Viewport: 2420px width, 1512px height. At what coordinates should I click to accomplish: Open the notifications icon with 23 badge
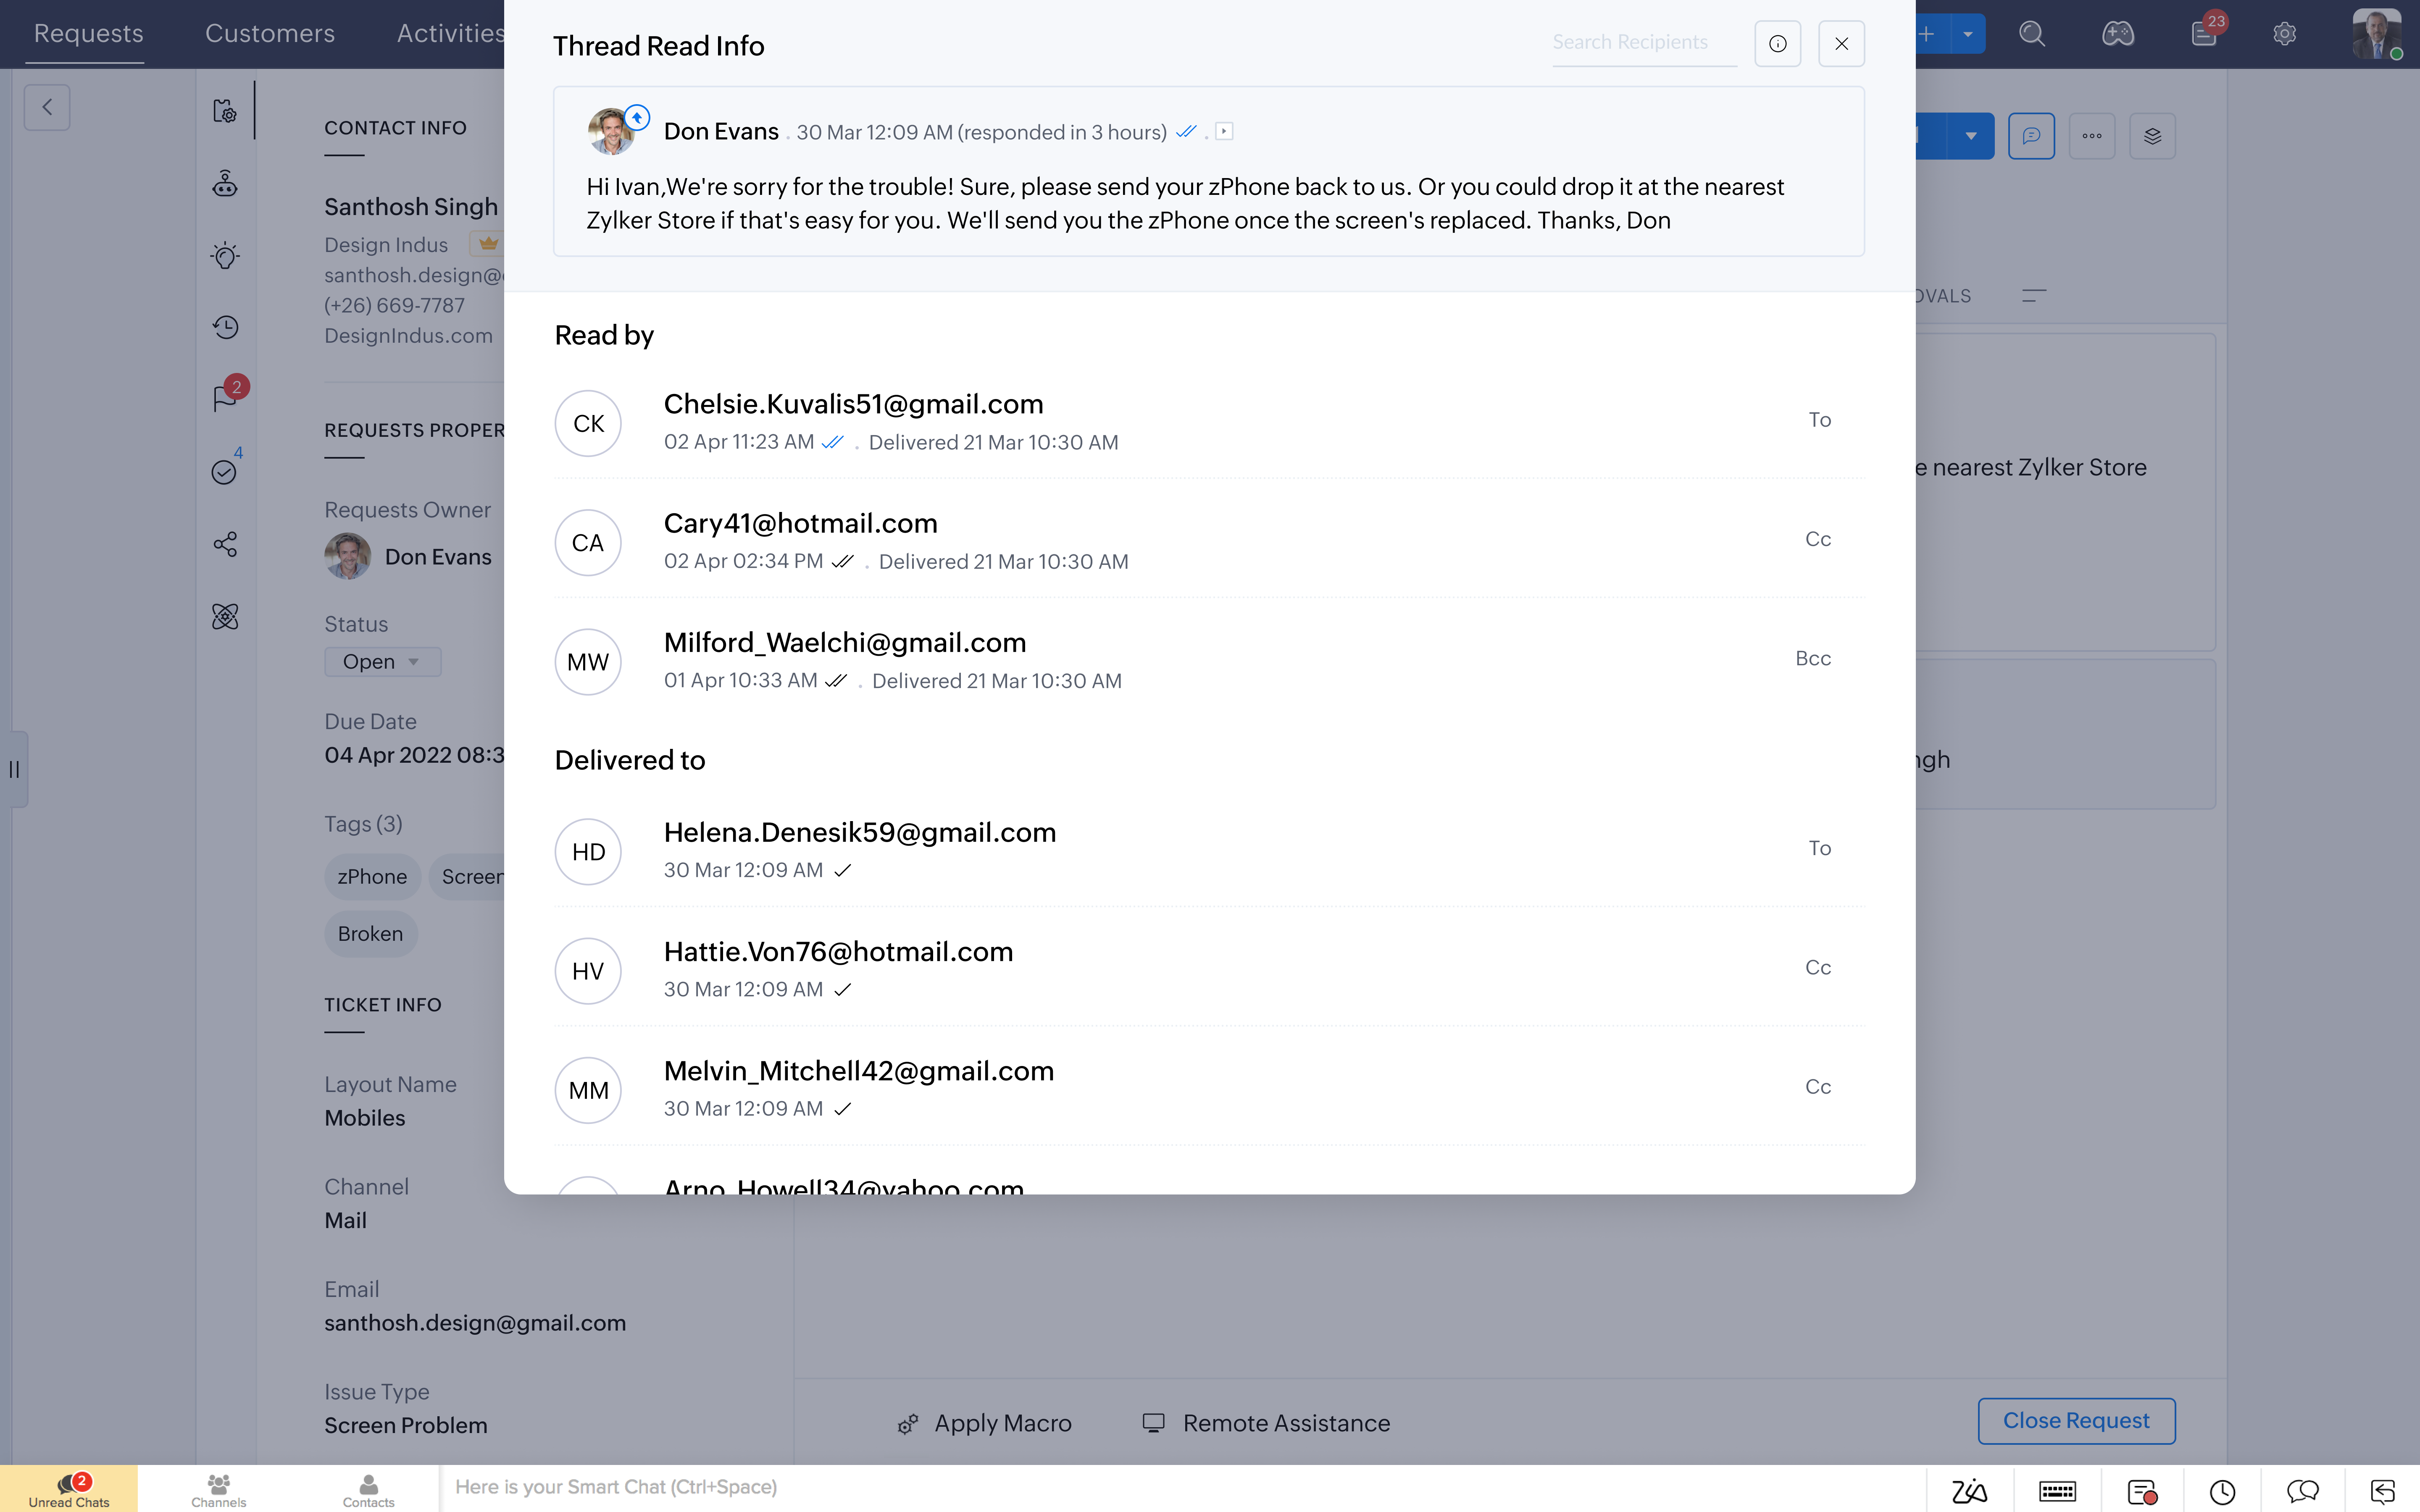click(x=2204, y=34)
